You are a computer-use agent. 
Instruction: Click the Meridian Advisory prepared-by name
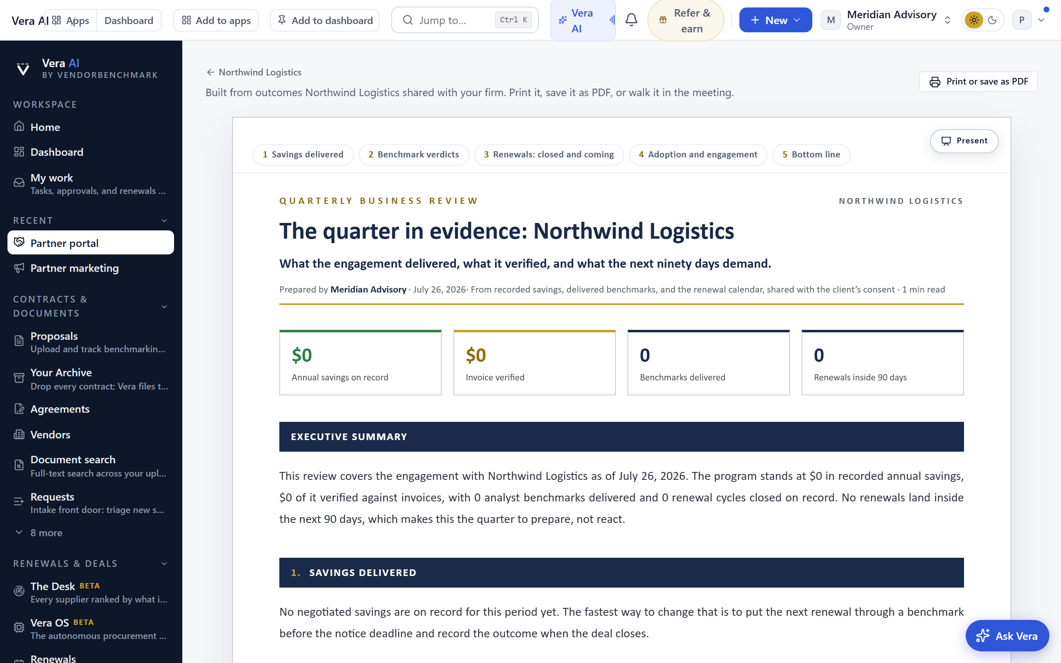coord(368,290)
